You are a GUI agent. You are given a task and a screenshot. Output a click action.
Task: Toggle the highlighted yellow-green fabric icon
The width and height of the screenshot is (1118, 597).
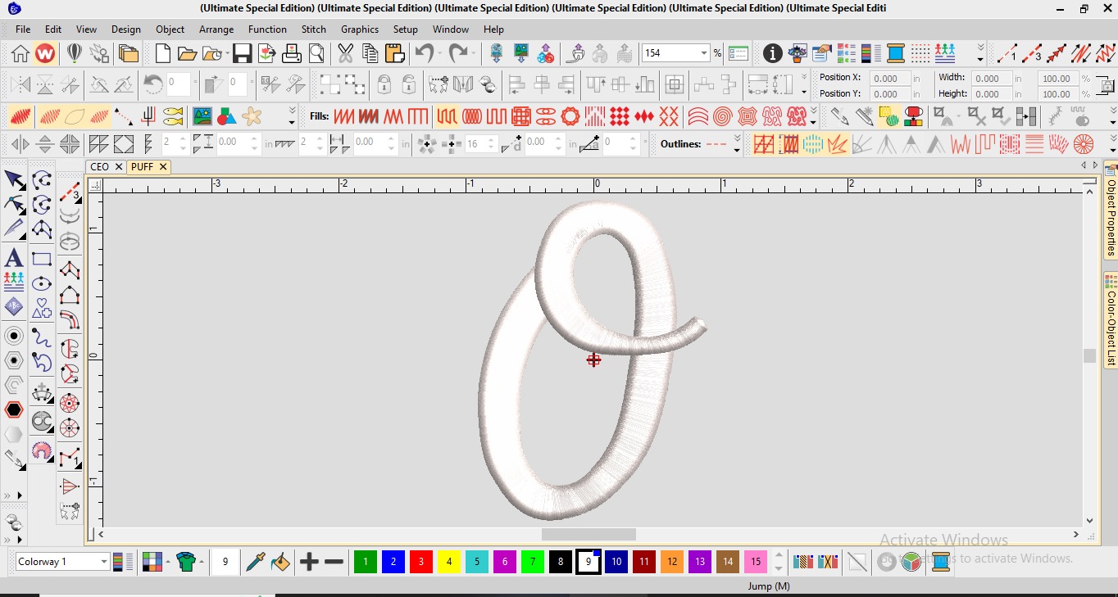[x=889, y=116]
